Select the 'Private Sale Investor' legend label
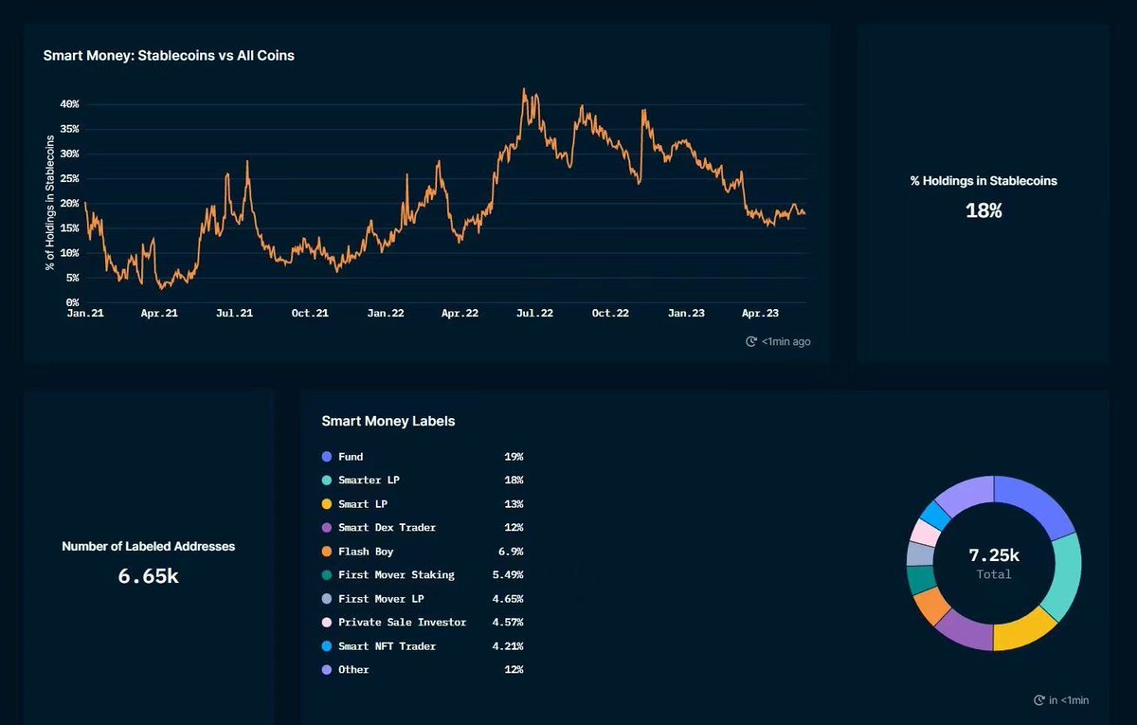 (x=402, y=623)
